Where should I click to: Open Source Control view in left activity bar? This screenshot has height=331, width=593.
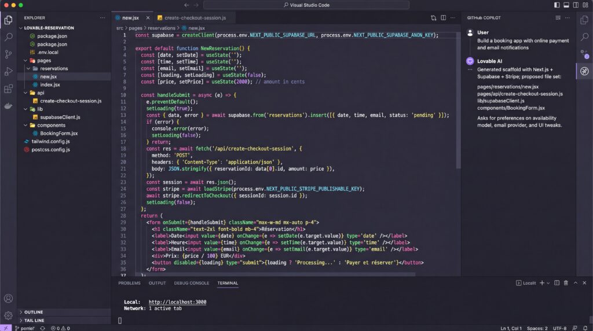[8, 54]
